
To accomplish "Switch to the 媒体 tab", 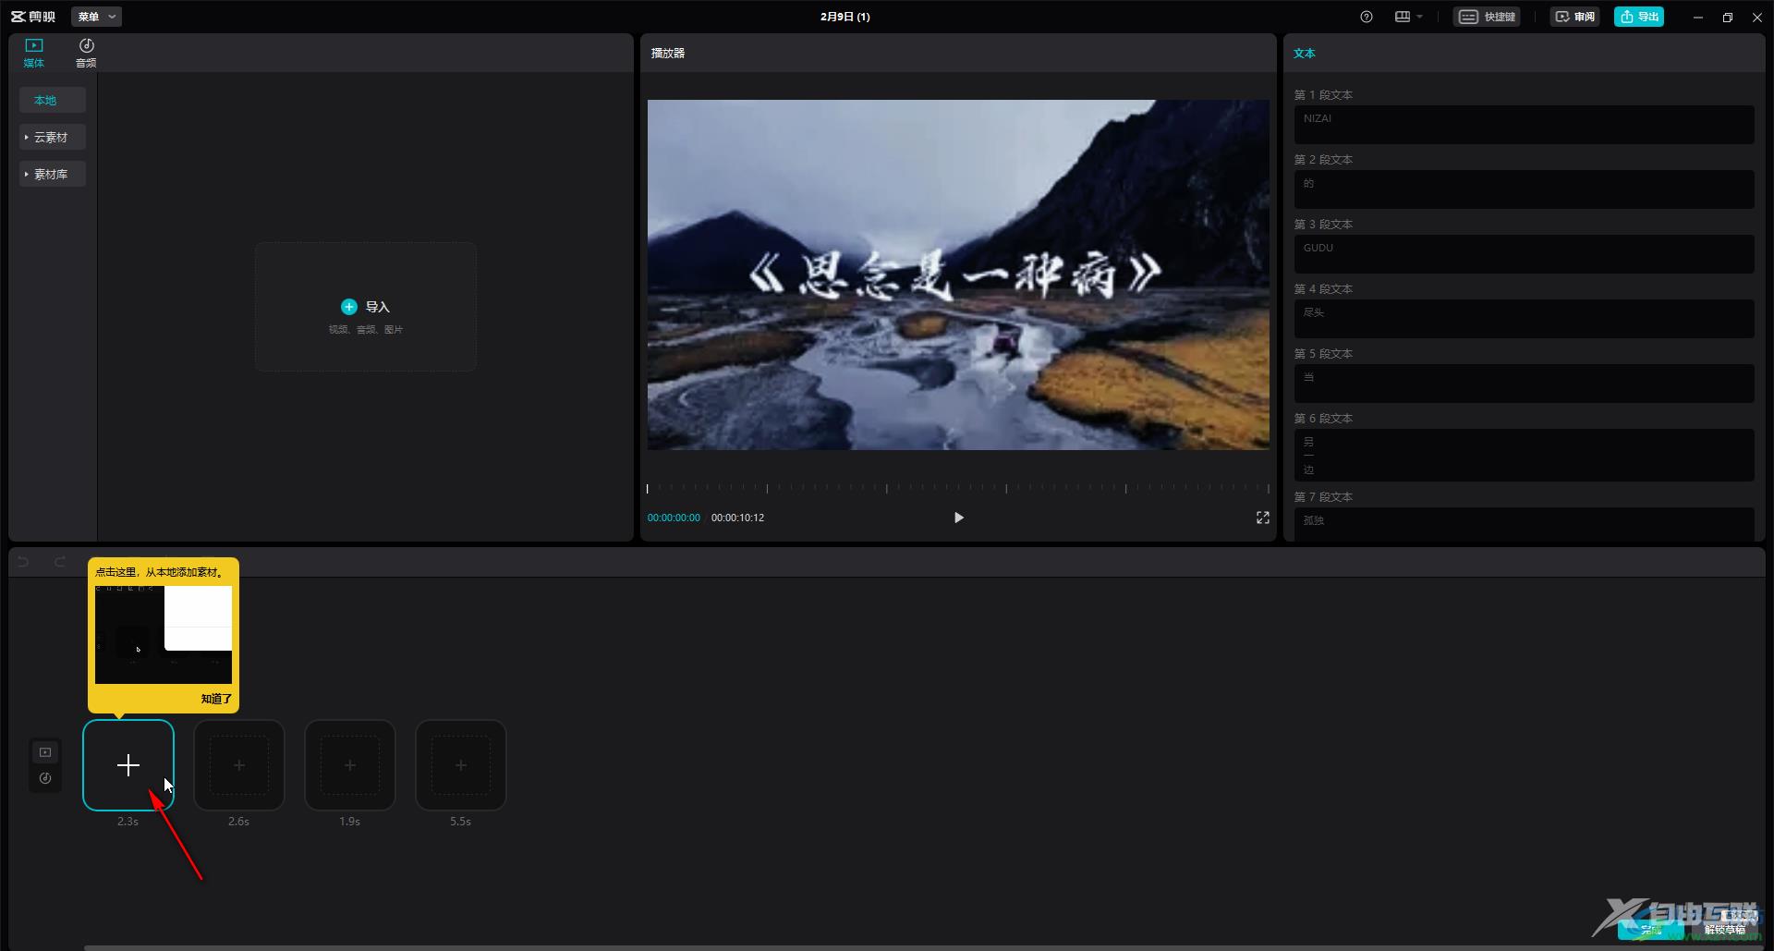I will click(x=34, y=53).
